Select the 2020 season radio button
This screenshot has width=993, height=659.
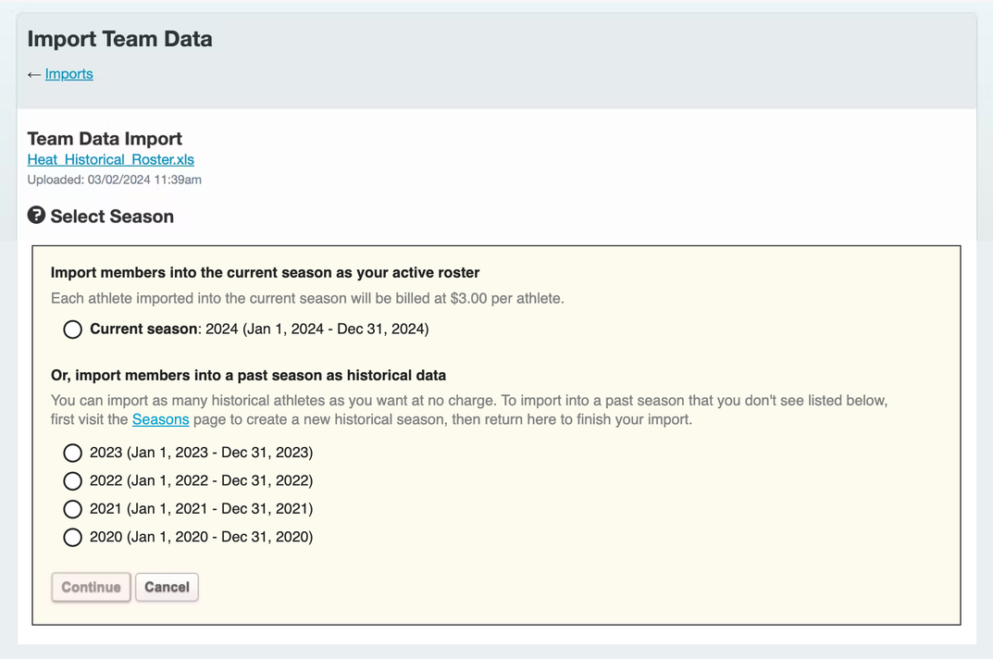72,537
